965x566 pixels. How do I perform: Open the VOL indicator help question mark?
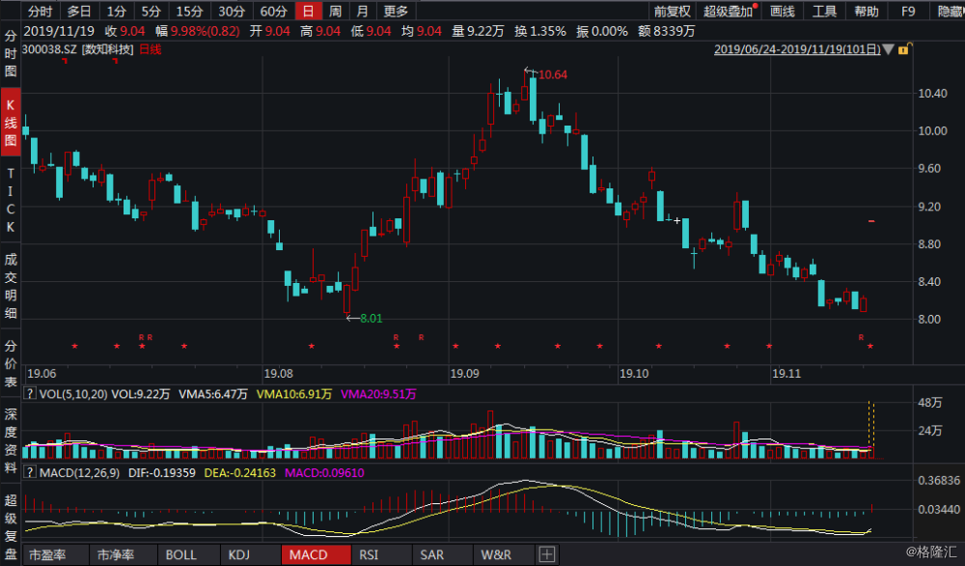coord(29,393)
